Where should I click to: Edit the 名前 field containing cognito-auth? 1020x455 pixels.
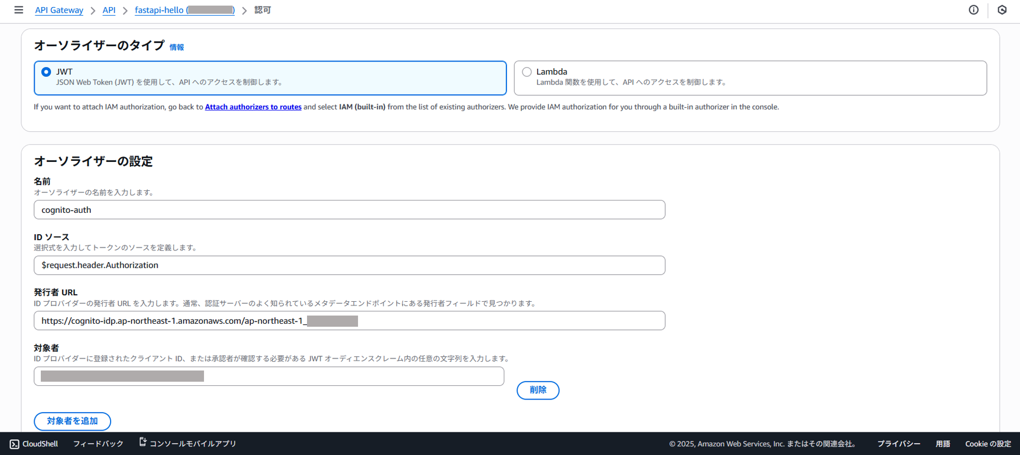coord(349,210)
